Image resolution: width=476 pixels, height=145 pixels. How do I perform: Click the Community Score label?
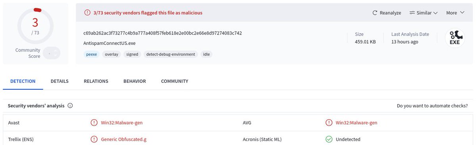[28, 53]
